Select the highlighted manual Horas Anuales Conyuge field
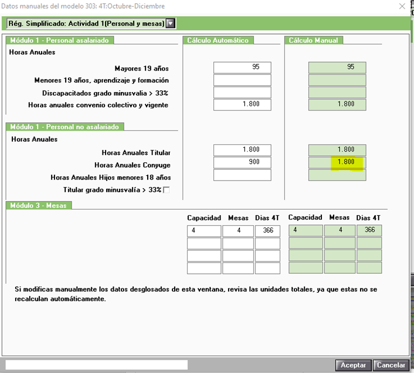Screen dimensions: 414x373 click(x=337, y=162)
